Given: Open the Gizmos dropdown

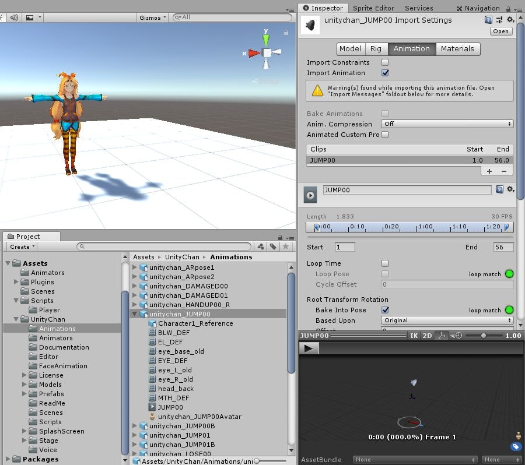Looking at the screenshot, I should click(x=152, y=17).
